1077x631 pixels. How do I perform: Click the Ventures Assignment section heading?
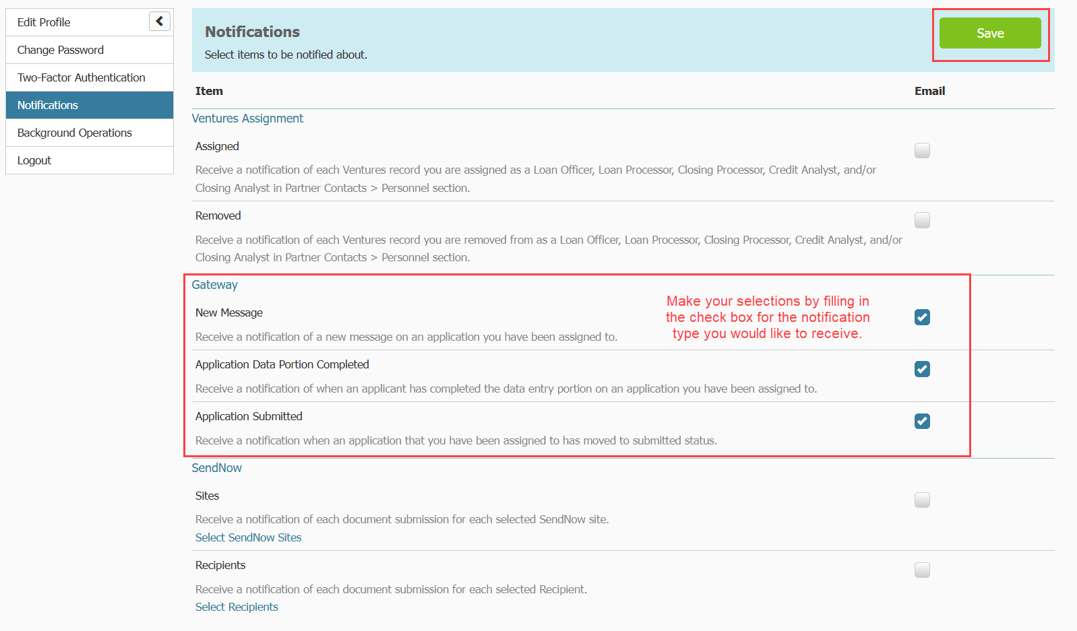(247, 119)
